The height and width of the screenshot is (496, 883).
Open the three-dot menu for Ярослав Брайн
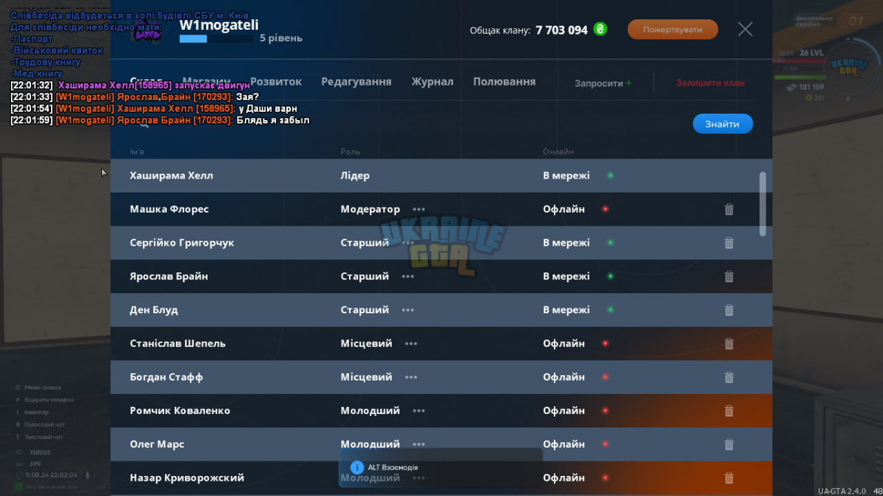408,277
